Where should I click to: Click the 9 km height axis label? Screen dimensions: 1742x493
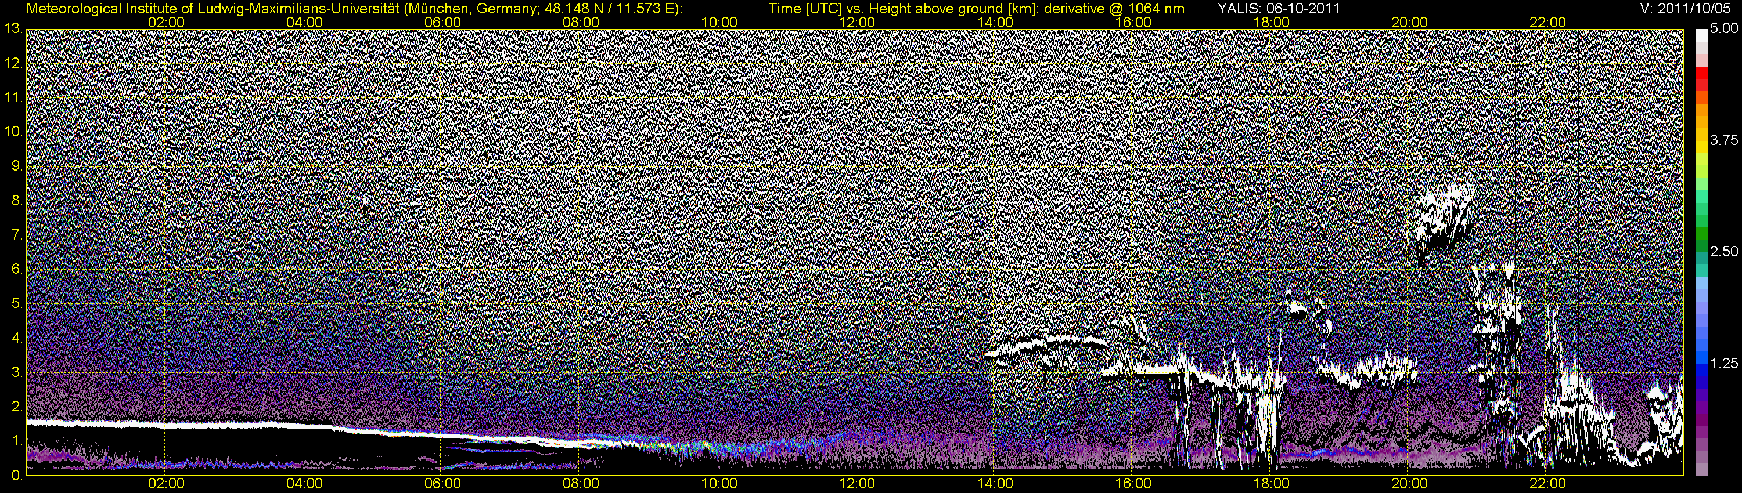(17, 166)
